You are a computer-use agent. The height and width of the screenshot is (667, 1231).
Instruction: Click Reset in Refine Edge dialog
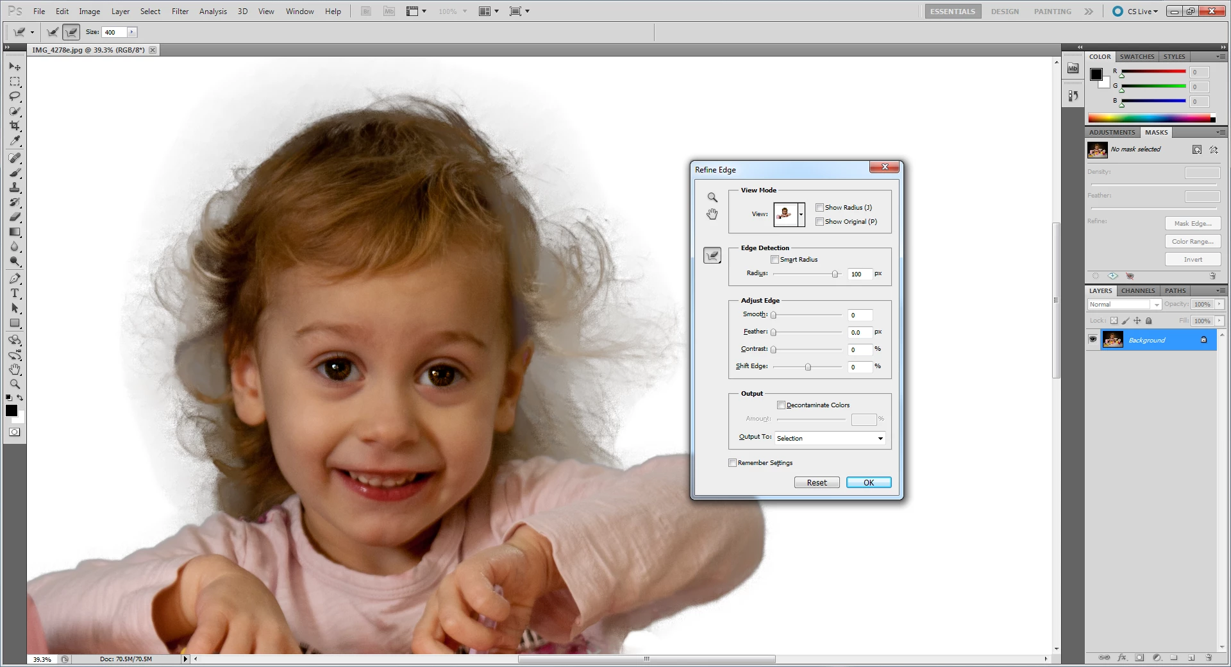pyautogui.click(x=817, y=482)
